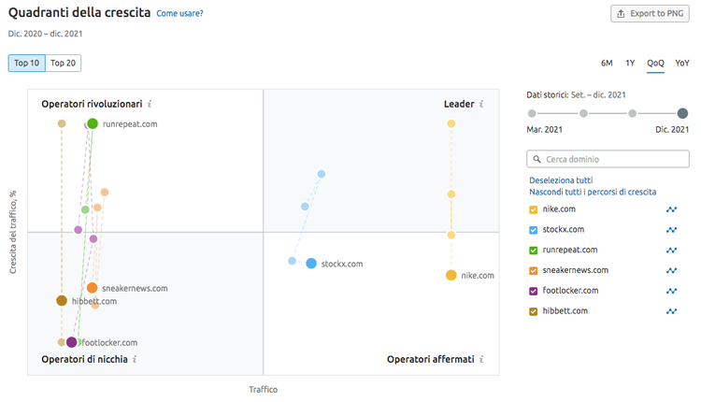Screen dimensions: 701x402
Task: Toggle growth path icon for footlocker.com
Action: click(671, 291)
